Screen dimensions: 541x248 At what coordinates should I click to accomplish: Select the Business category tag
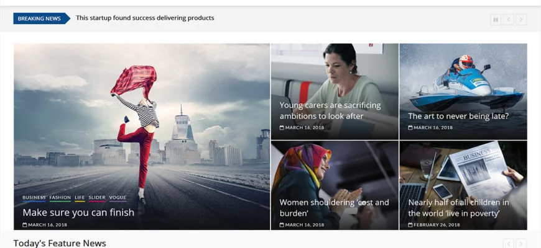pos(34,198)
